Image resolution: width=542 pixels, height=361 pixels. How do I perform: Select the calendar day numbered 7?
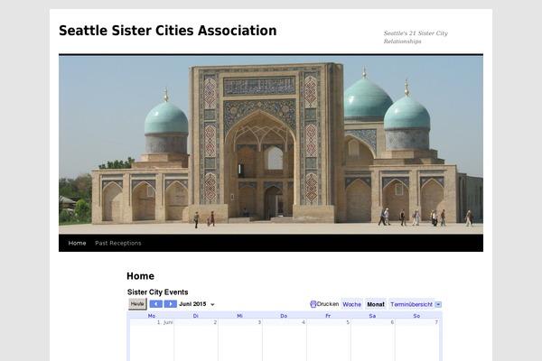click(417, 340)
